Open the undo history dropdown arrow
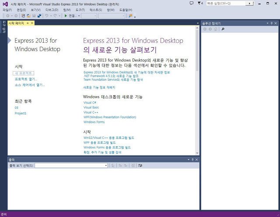The image size is (280, 217). 51,16
